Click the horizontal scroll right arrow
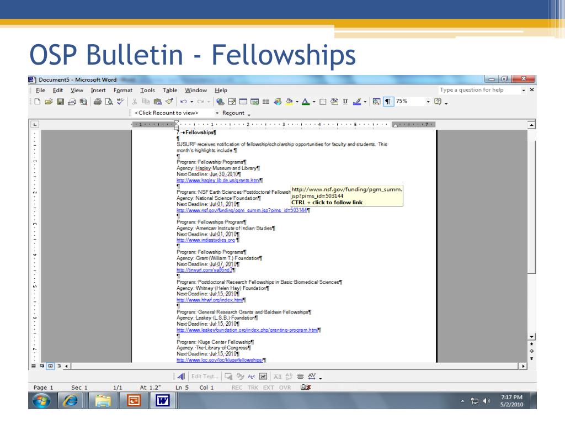Screen dimensions: 565x424 (523, 366)
